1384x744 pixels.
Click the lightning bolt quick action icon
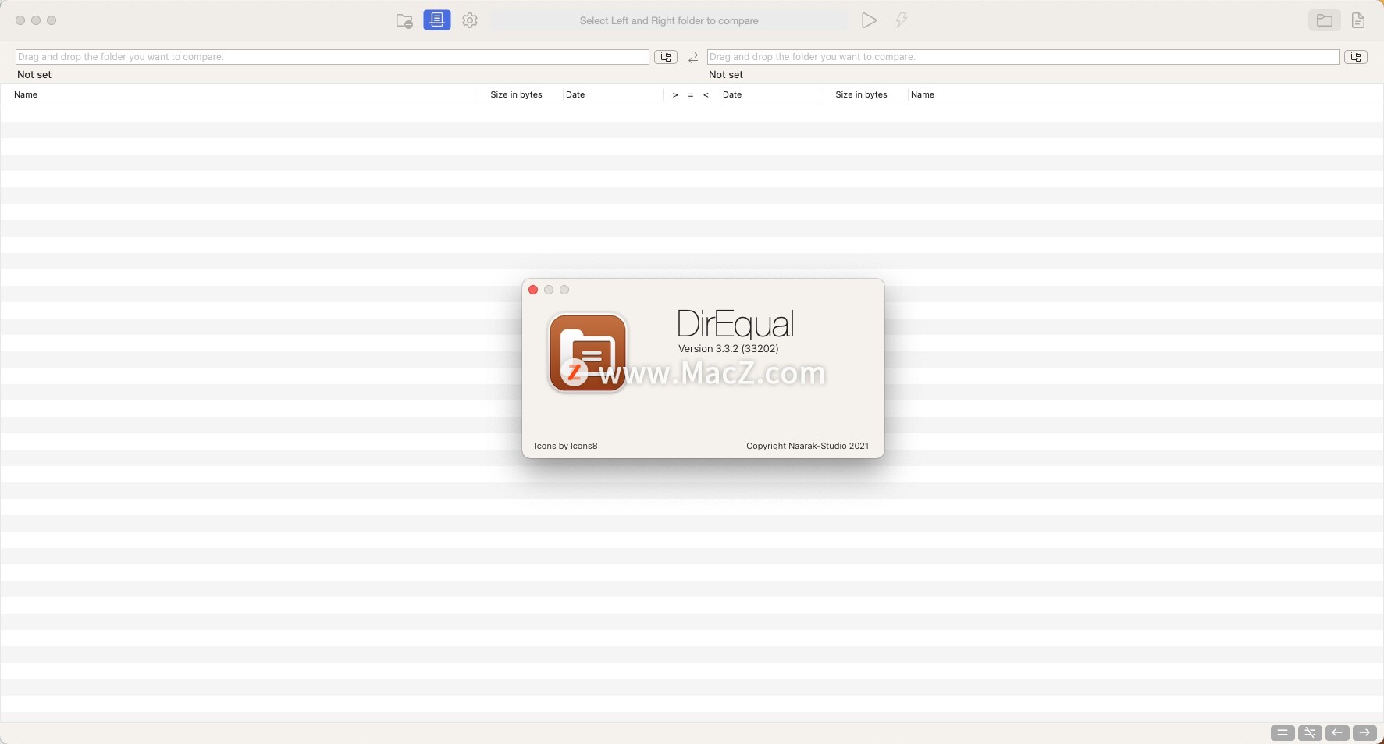(902, 21)
